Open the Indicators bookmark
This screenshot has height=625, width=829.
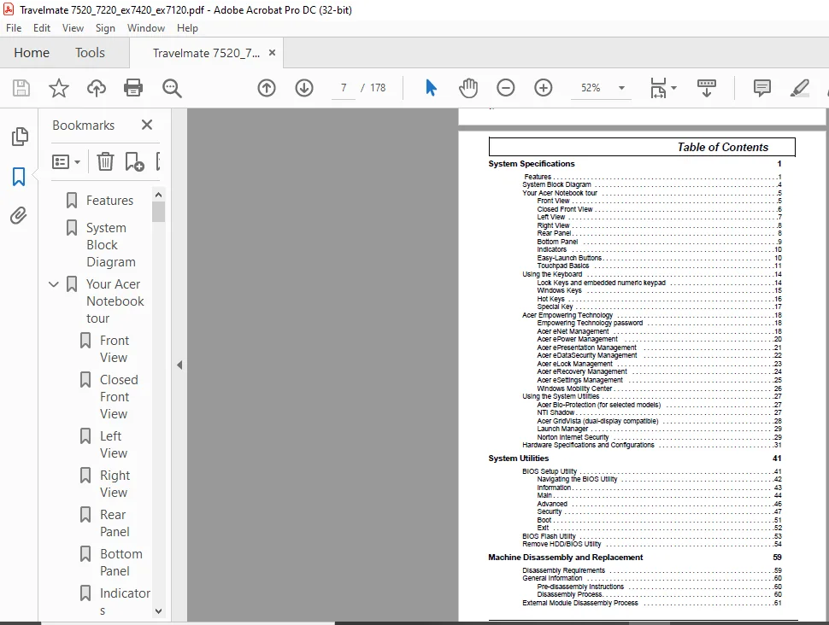[x=126, y=602]
